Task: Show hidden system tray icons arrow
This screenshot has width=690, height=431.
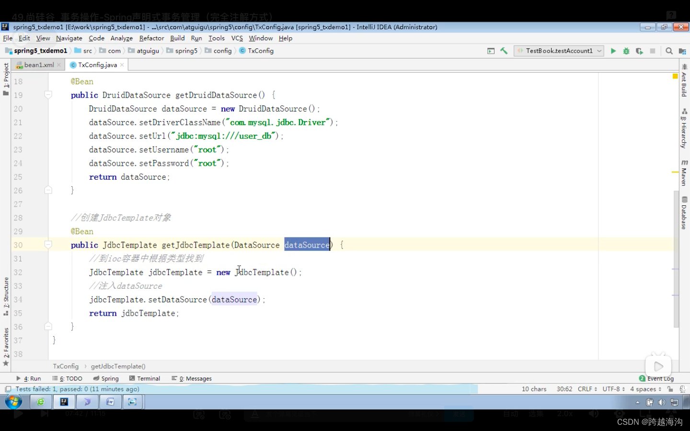Action: pos(638,402)
